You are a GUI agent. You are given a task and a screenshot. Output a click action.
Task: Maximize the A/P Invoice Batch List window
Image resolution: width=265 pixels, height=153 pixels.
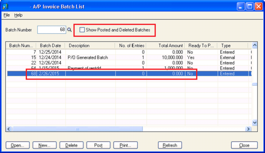(x=250, y=7)
